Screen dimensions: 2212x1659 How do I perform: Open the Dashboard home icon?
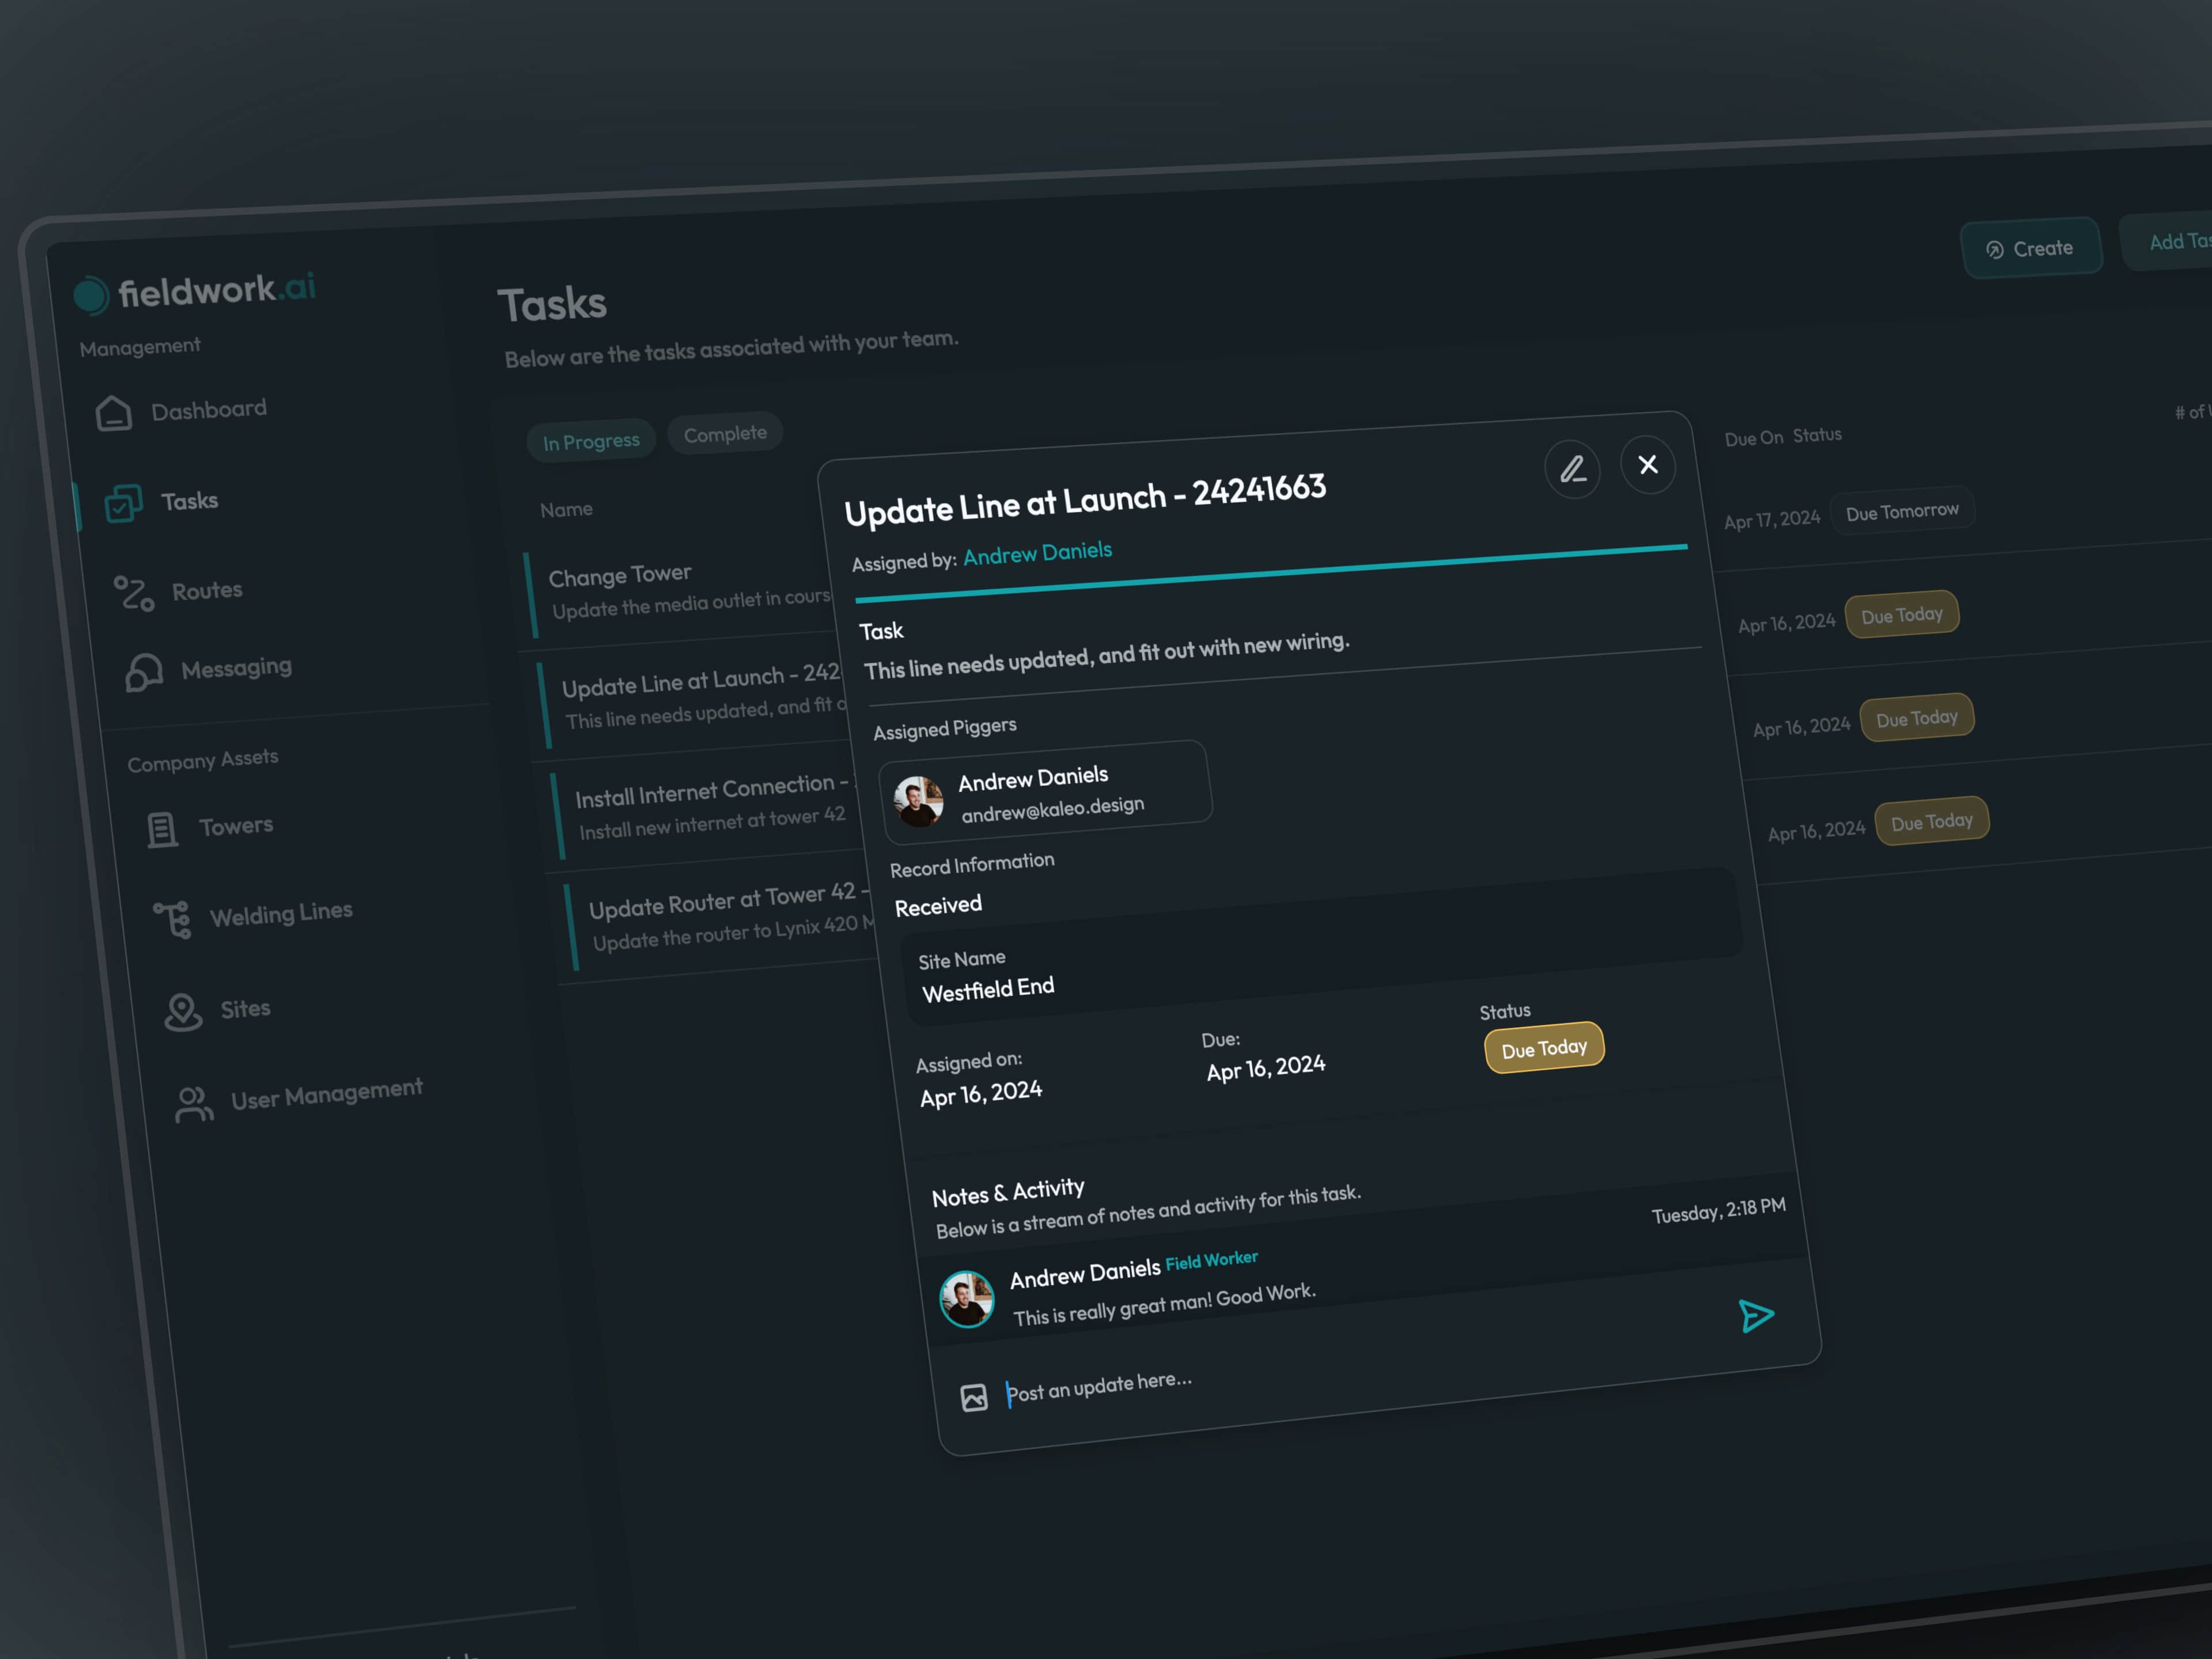(114, 413)
